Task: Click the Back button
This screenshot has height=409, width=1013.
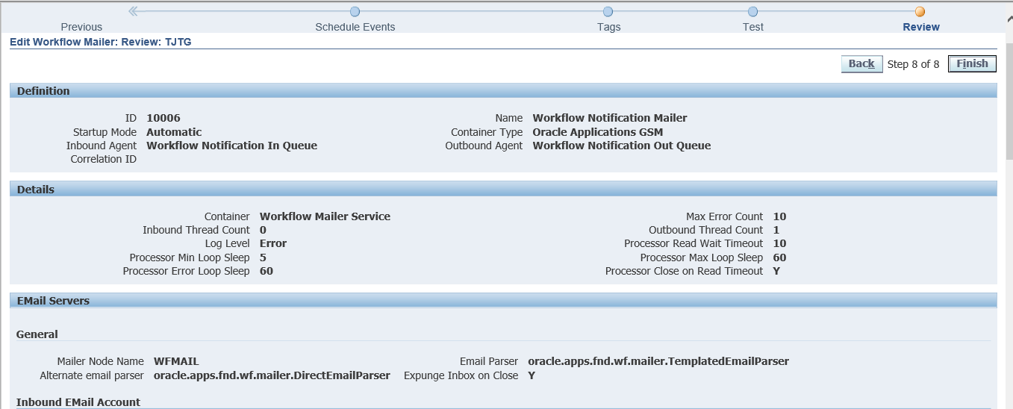Action: point(861,63)
